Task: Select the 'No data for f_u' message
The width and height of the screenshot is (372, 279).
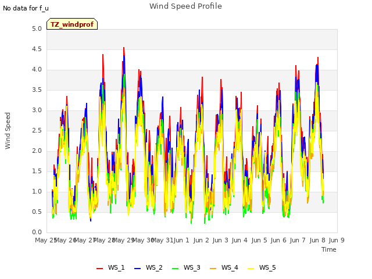Action: tap(26, 8)
